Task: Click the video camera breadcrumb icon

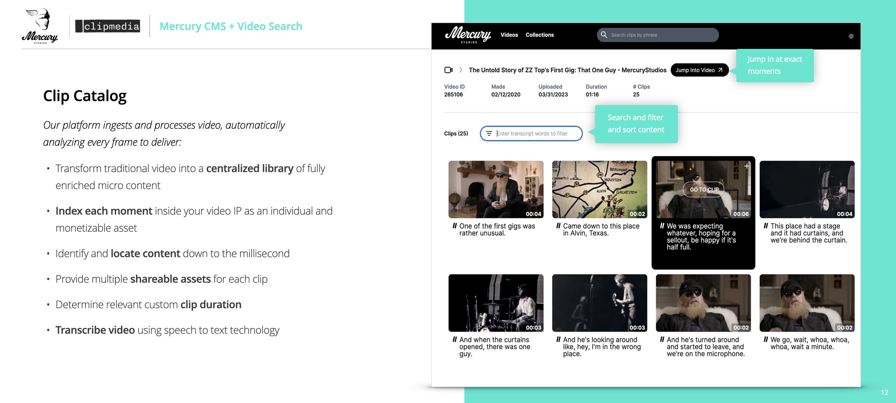Action: [448, 70]
